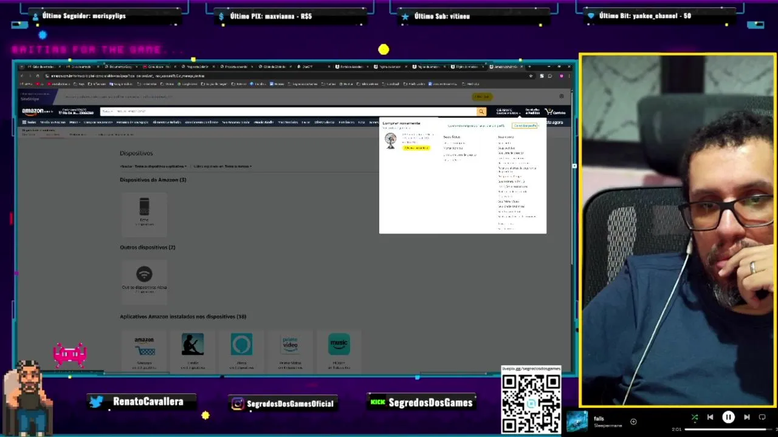Click the pixel-art bearded character avatar
The height and width of the screenshot is (437, 778).
point(27,398)
